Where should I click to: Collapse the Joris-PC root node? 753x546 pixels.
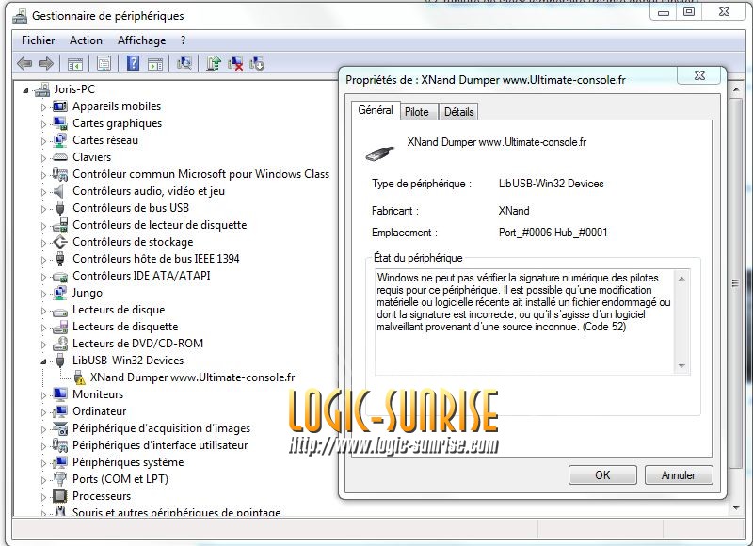(25, 90)
